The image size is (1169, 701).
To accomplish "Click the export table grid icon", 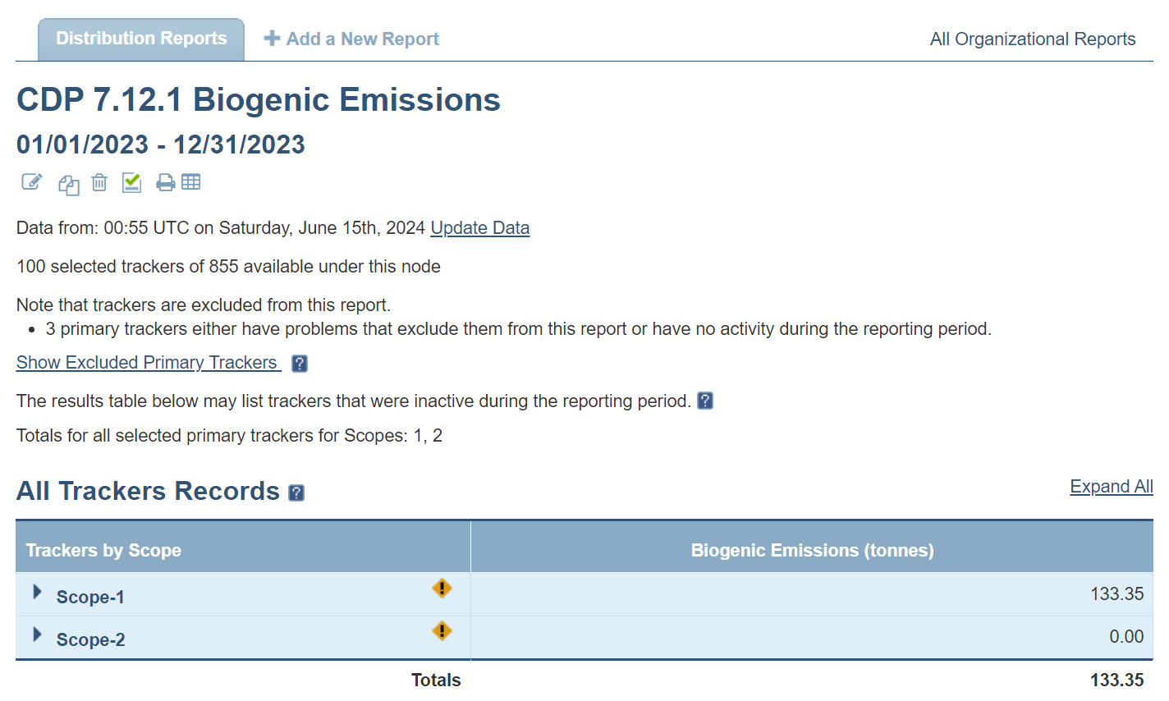I will (191, 181).
